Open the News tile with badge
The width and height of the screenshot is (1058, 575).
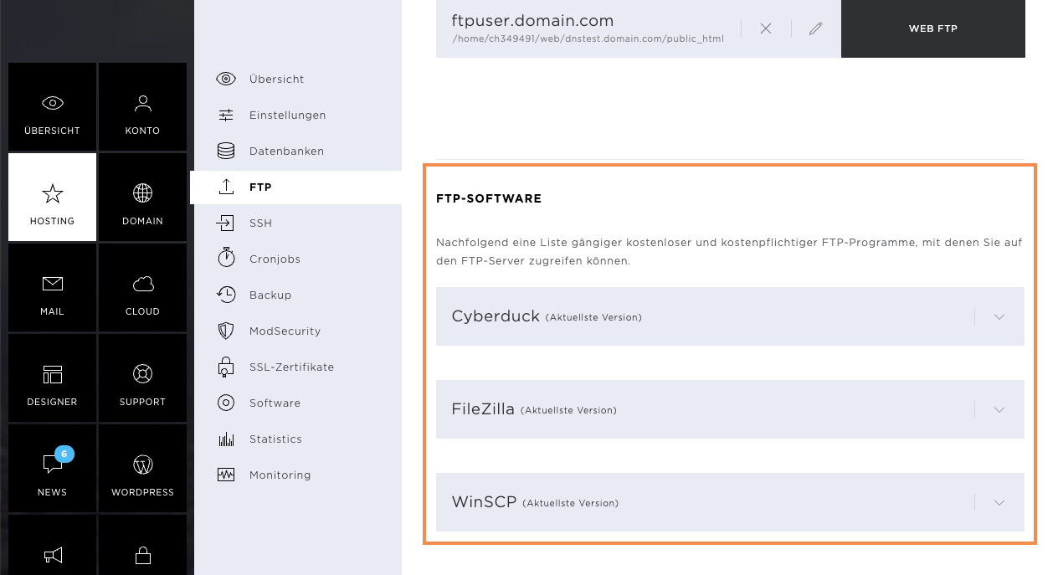click(52, 468)
